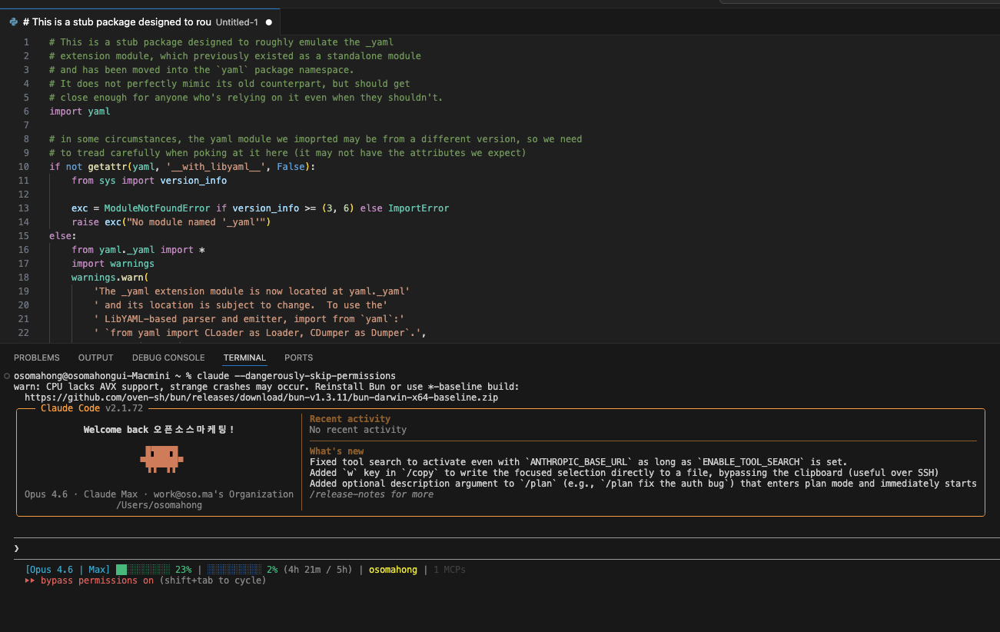Screen dimensions: 1000x632
Task: Click the Python file icon on the editor tab
Action: (x=14, y=22)
